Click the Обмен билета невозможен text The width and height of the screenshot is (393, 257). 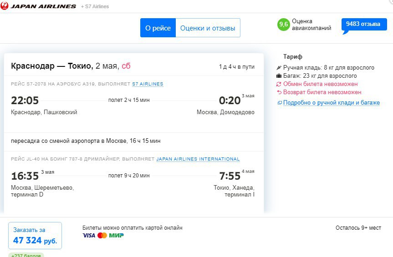click(320, 84)
